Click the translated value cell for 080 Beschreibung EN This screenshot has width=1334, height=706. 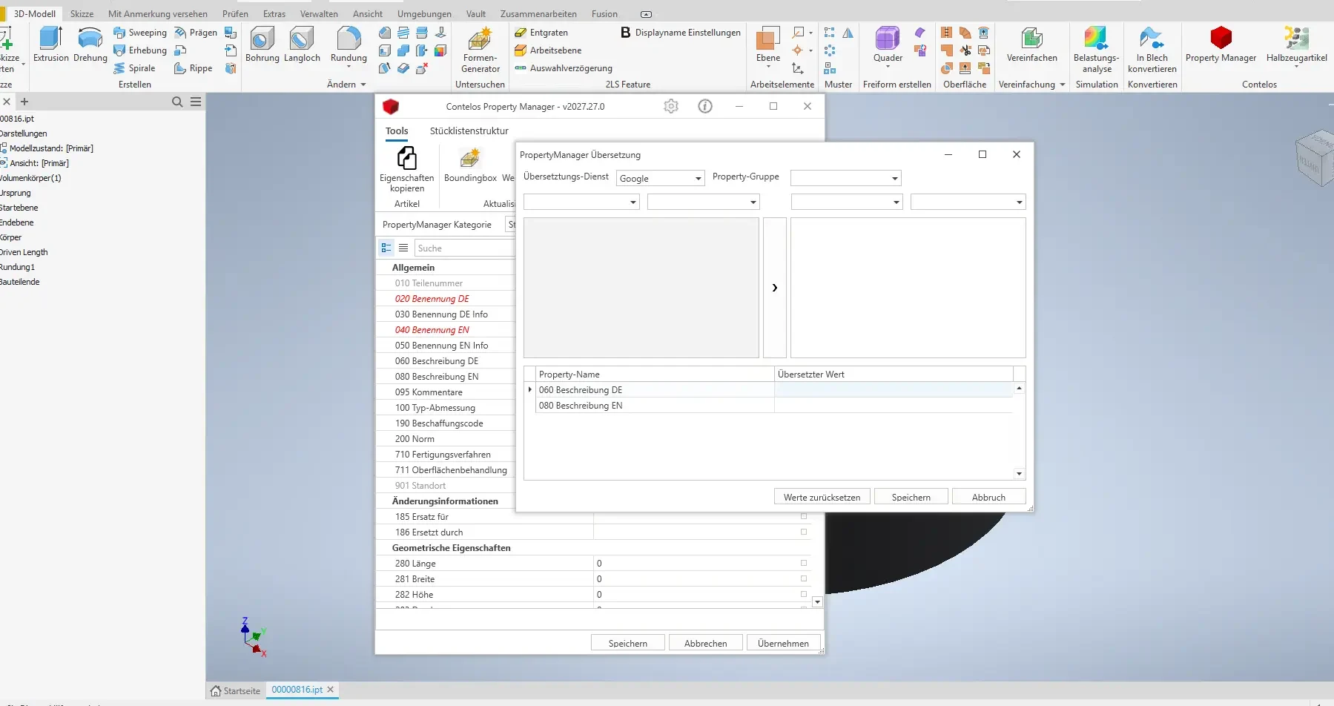click(x=893, y=405)
